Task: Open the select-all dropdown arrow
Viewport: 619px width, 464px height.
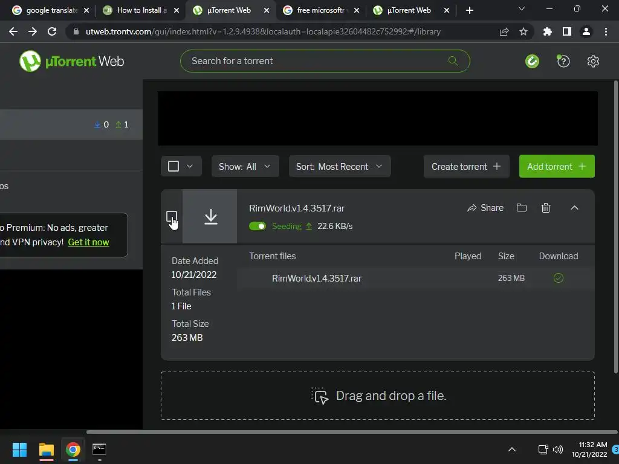Action: click(x=190, y=166)
